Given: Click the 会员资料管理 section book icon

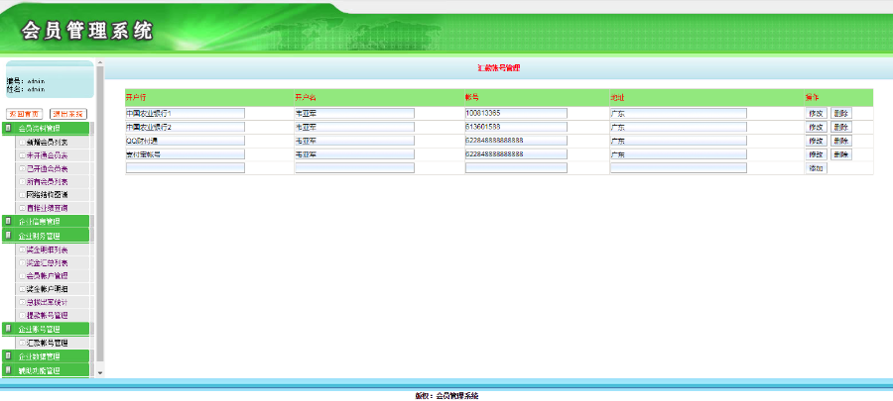Looking at the screenshot, I should click(x=8, y=129).
